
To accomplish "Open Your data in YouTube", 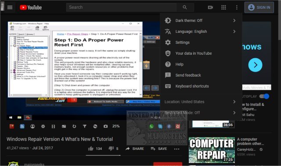I will point(200,53).
